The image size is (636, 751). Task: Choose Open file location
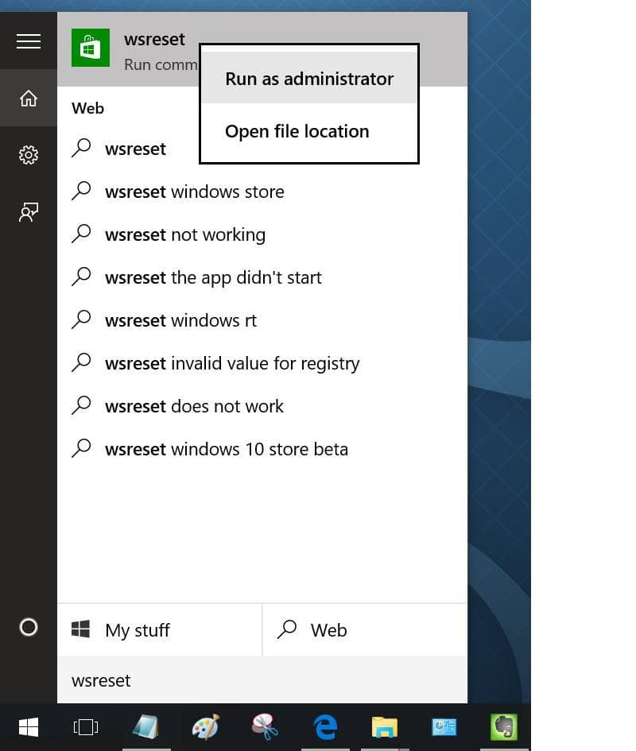click(297, 131)
